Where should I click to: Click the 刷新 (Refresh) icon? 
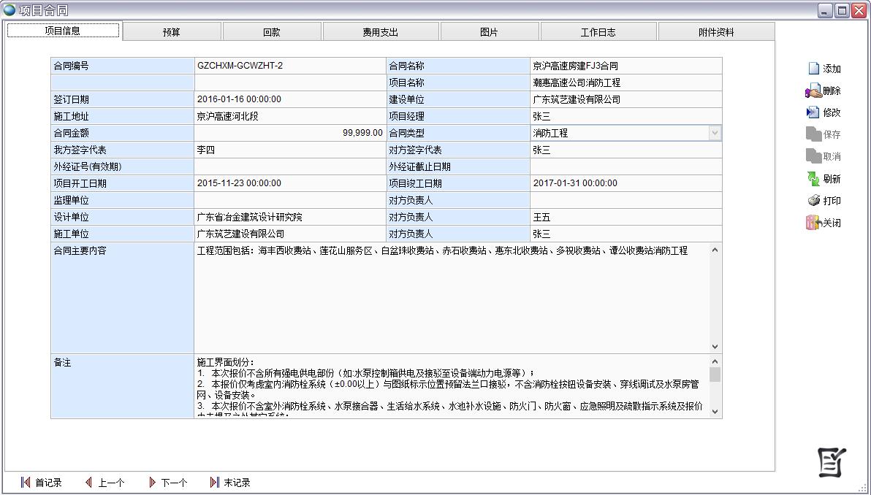(813, 179)
